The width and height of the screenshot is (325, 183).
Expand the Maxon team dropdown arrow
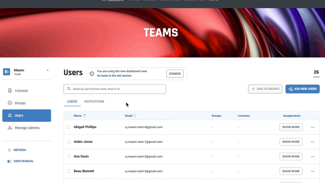(x=47, y=70)
